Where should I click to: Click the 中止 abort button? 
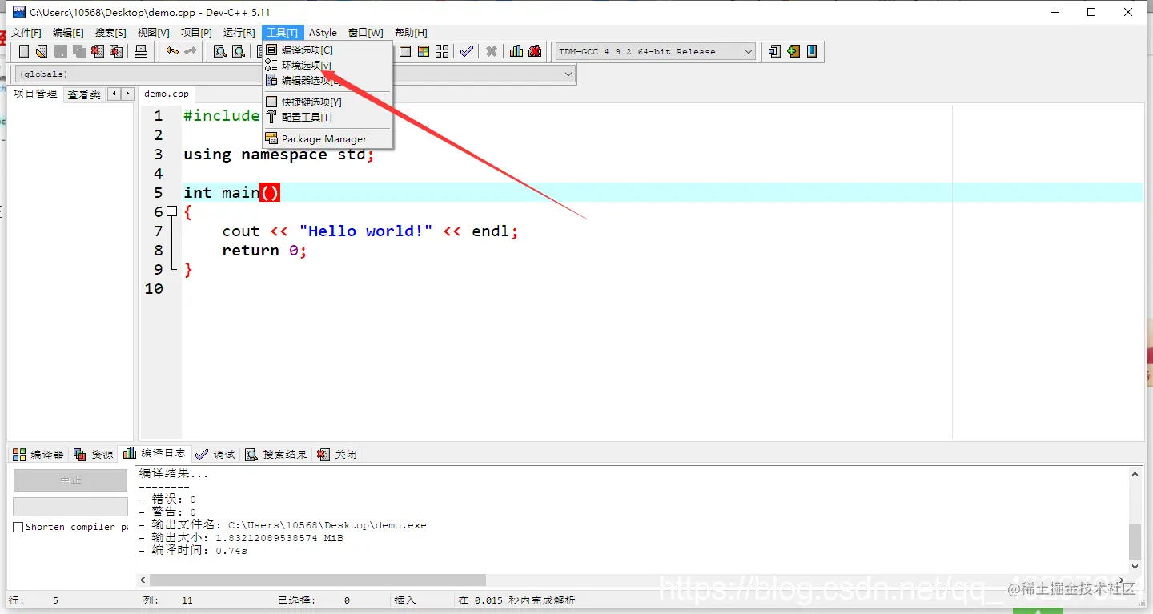[70, 480]
